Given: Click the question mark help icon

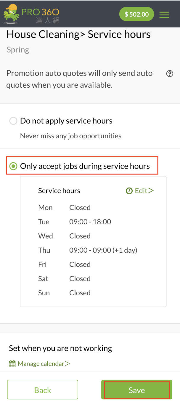Looking at the screenshot, I should [170, 74].
